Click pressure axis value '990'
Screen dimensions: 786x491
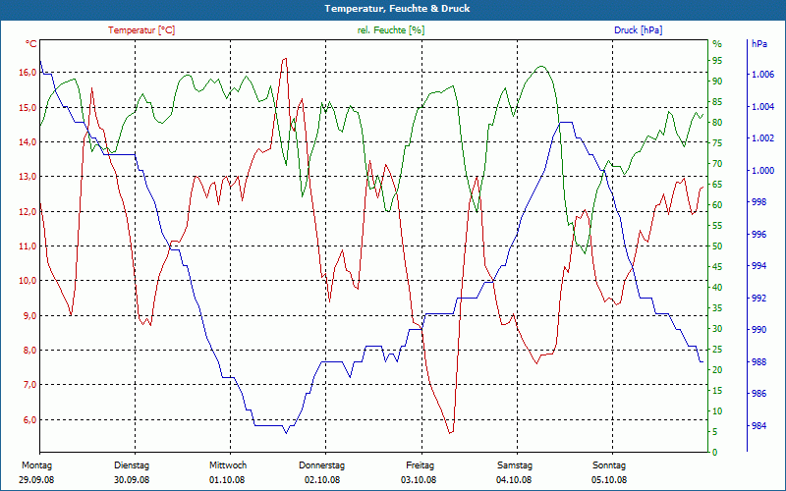[758, 330]
